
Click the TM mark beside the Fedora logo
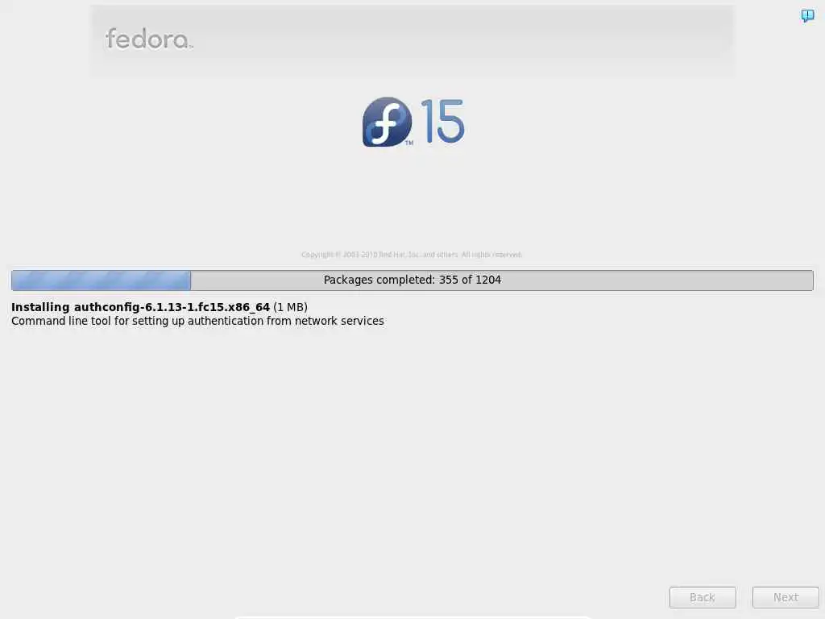point(408,143)
